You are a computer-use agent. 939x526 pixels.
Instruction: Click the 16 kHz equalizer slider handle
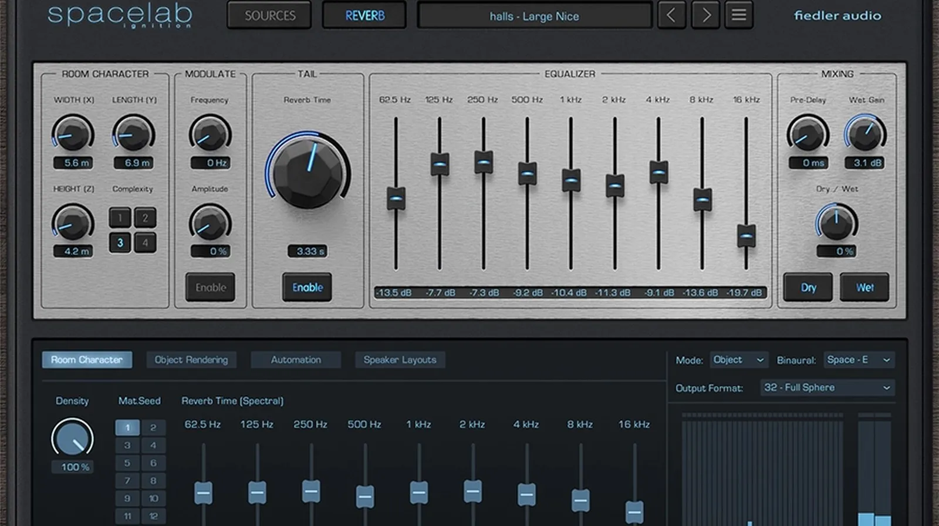click(x=746, y=235)
